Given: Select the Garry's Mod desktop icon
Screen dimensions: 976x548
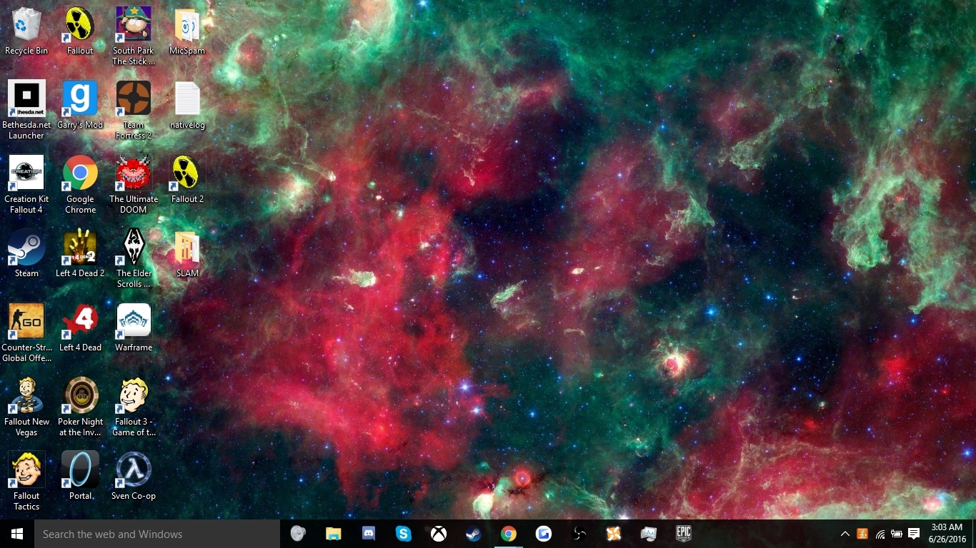Looking at the screenshot, I should point(80,106).
